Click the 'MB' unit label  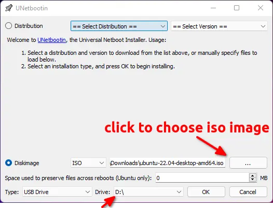pos(264,178)
